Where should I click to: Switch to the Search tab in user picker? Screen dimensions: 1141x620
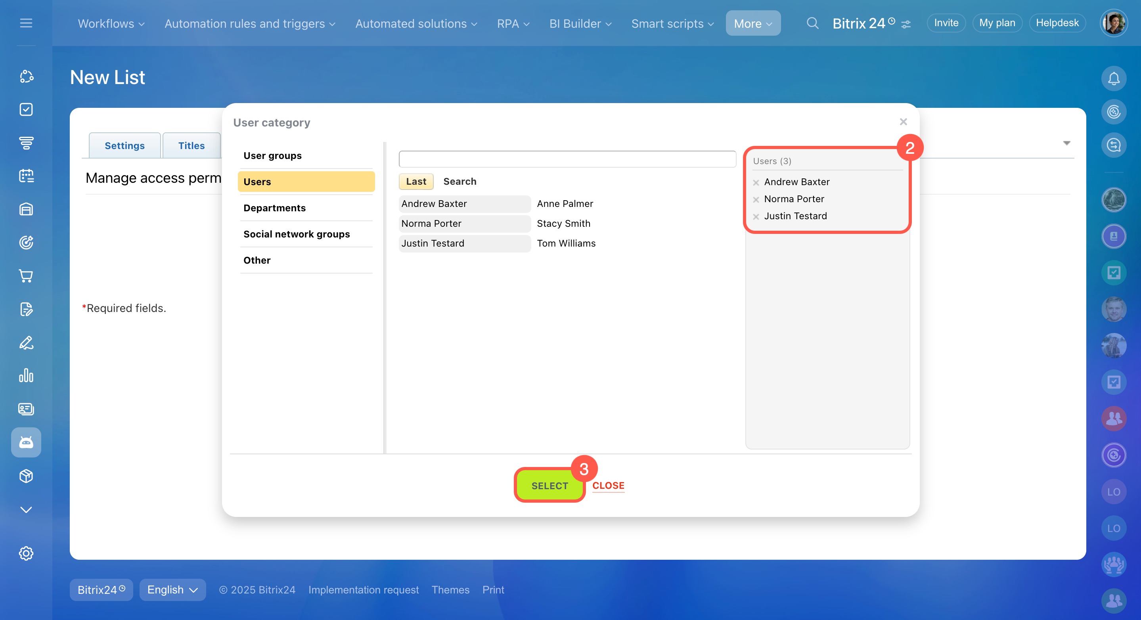click(x=460, y=182)
